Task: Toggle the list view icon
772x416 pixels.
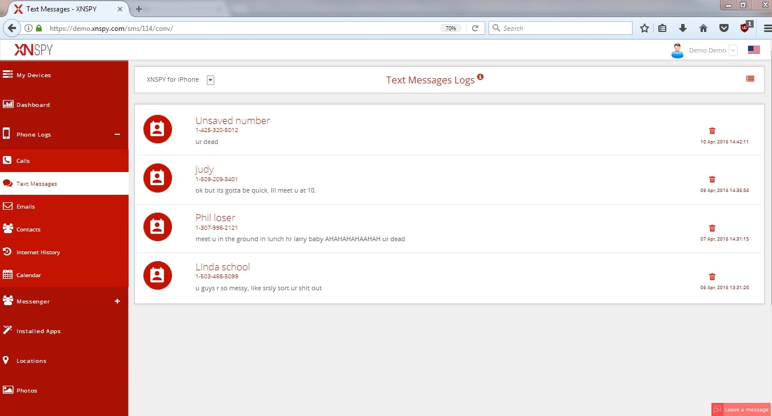Action: pos(750,79)
